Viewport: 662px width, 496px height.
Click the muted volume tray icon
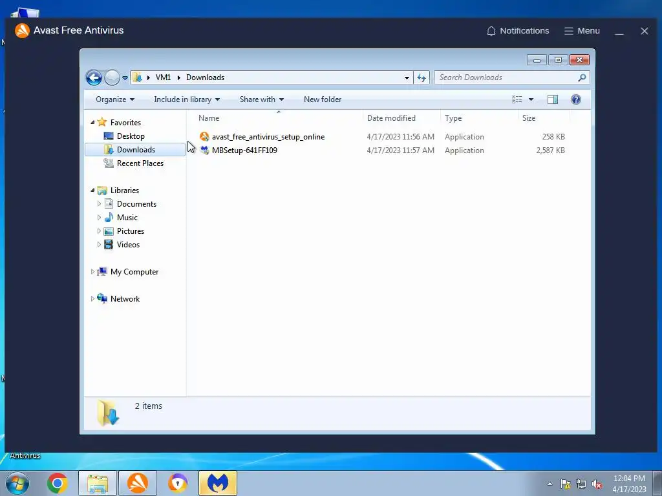(597, 484)
